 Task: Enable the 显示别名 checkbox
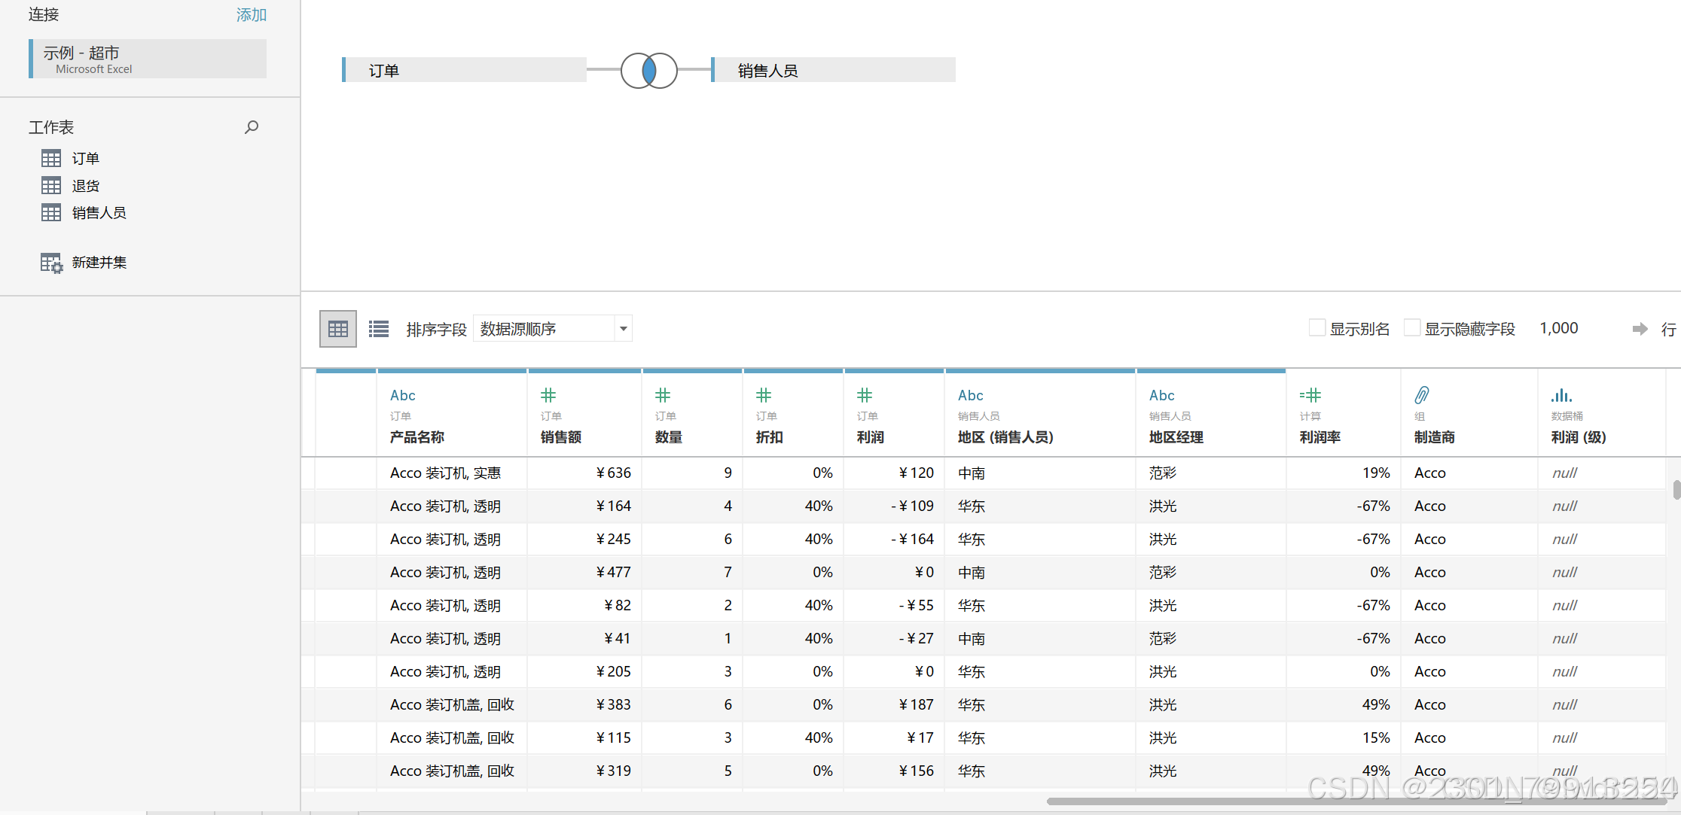[1317, 328]
